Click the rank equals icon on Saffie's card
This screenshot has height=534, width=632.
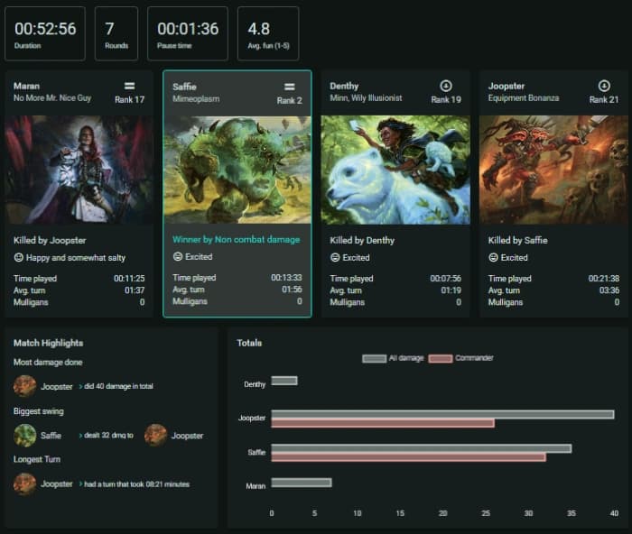pos(290,87)
